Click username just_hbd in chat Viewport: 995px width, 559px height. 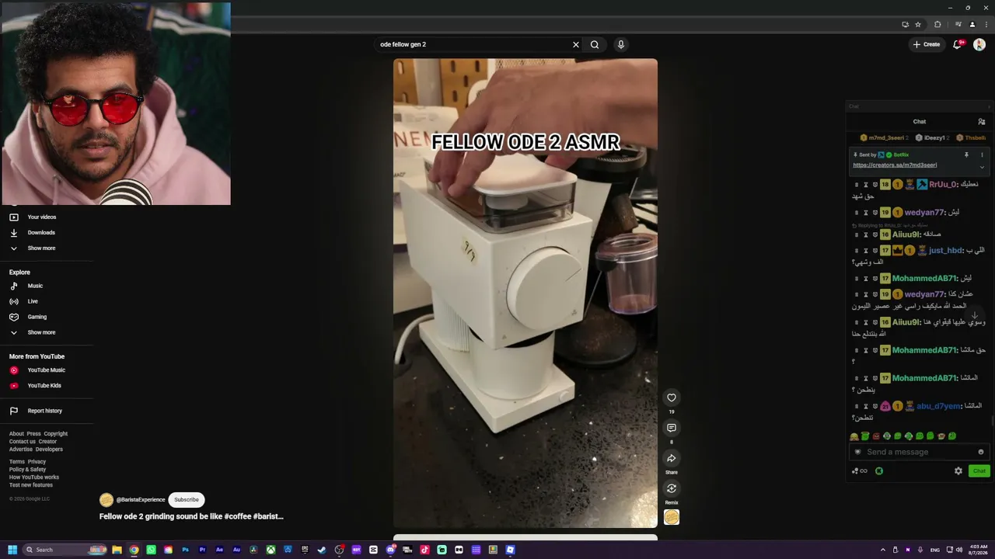point(945,251)
